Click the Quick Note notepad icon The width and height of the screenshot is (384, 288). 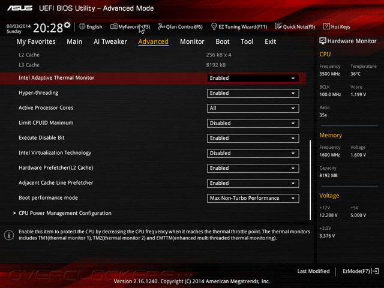tap(278, 26)
